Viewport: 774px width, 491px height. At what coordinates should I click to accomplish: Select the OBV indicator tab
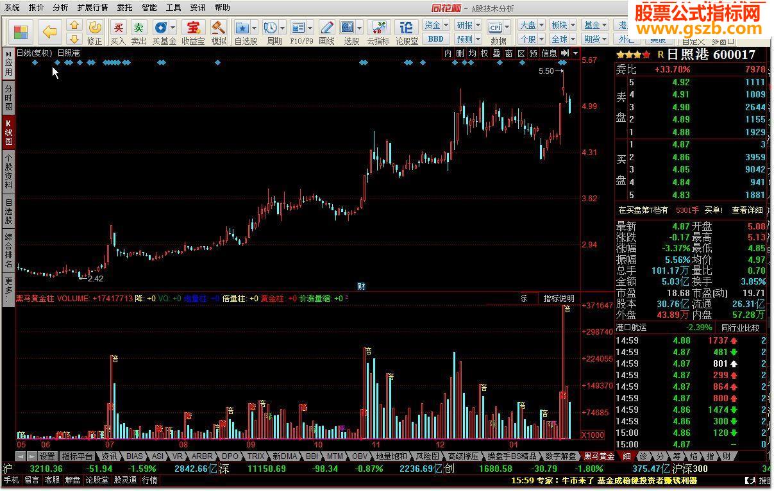point(360,456)
